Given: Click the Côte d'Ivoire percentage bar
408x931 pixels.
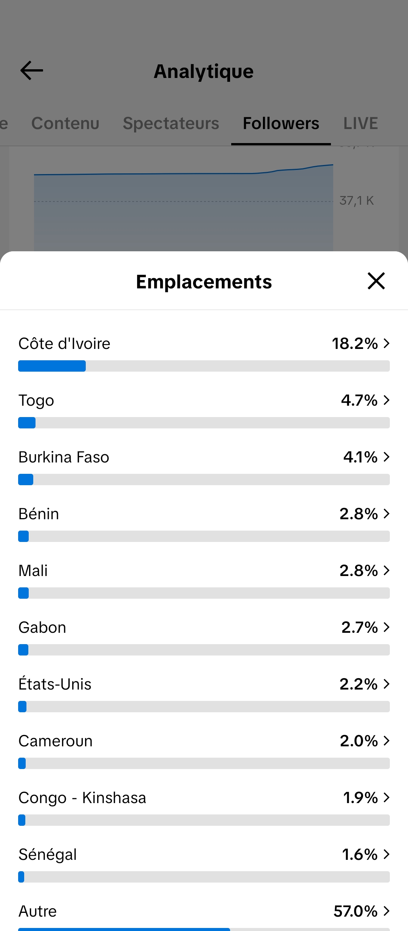Looking at the screenshot, I should coord(204,366).
